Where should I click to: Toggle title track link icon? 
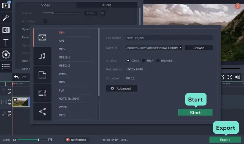pos(10,93)
